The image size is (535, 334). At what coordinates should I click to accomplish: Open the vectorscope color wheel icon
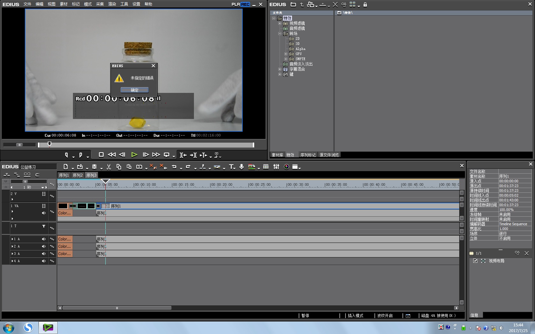pyautogui.click(x=286, y=167)
